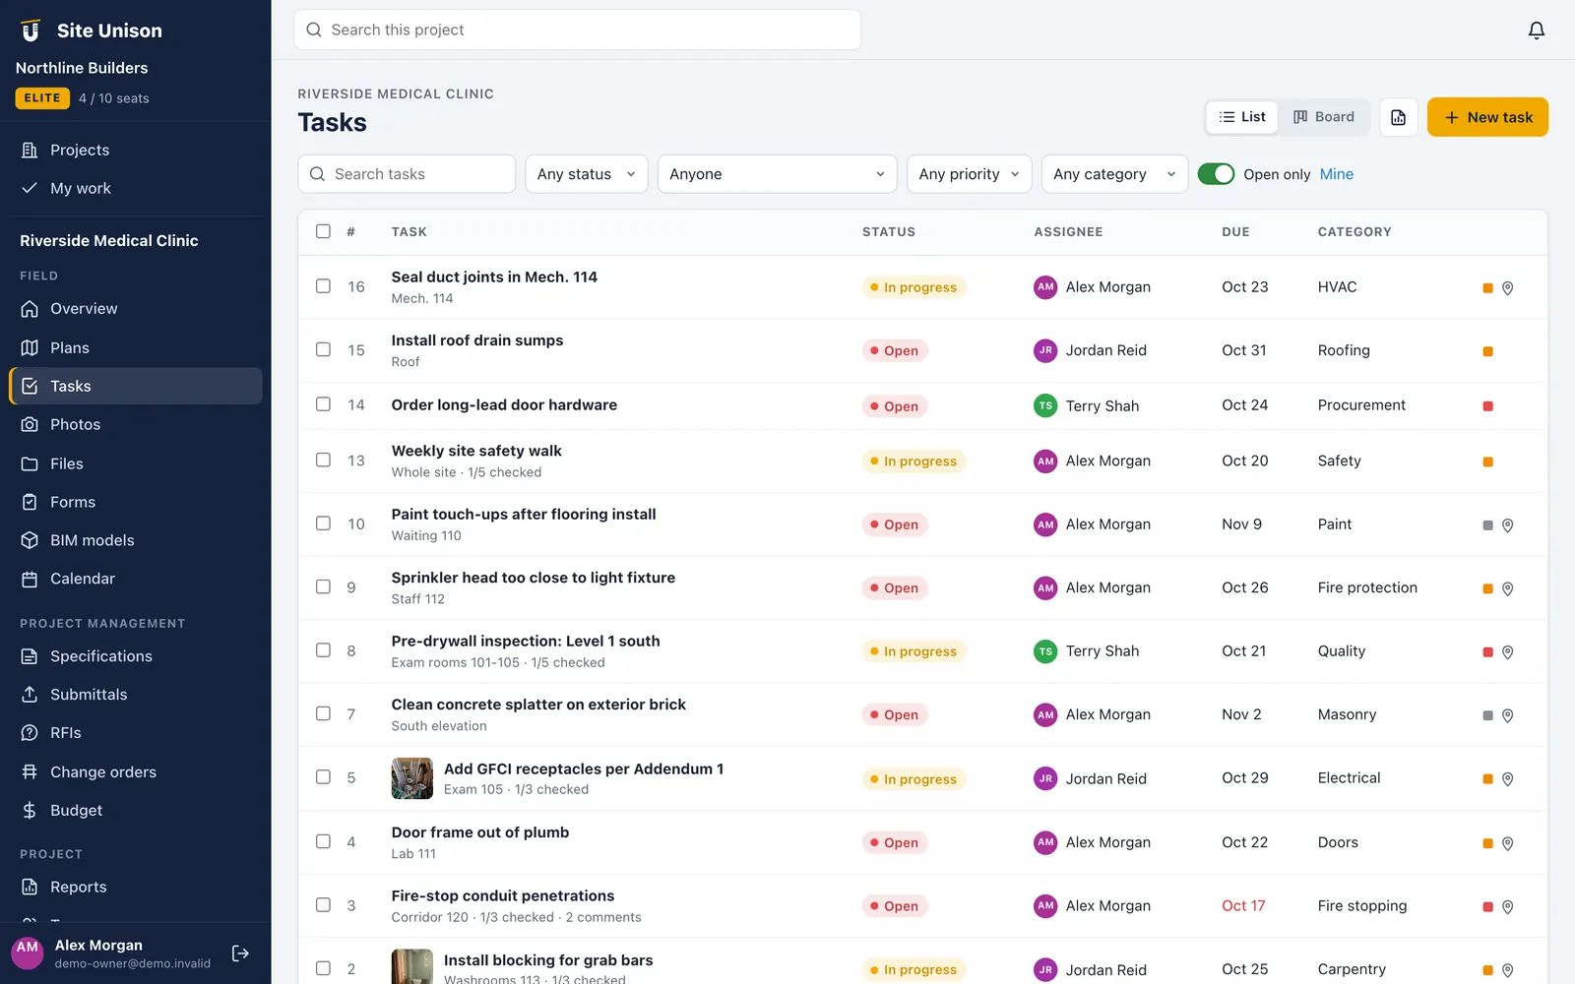
Task: Click the Alex Morgan avatar in sidebar footer
Action: tap(28, 953)
